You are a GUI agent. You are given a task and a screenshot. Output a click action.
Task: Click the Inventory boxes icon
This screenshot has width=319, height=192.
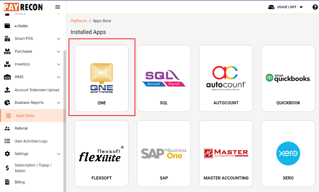point(7,64)
